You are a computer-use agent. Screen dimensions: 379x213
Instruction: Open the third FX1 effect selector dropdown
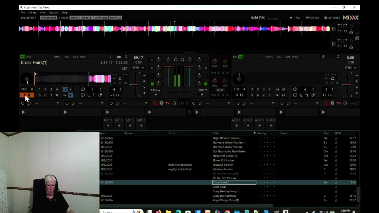point(135,103)
